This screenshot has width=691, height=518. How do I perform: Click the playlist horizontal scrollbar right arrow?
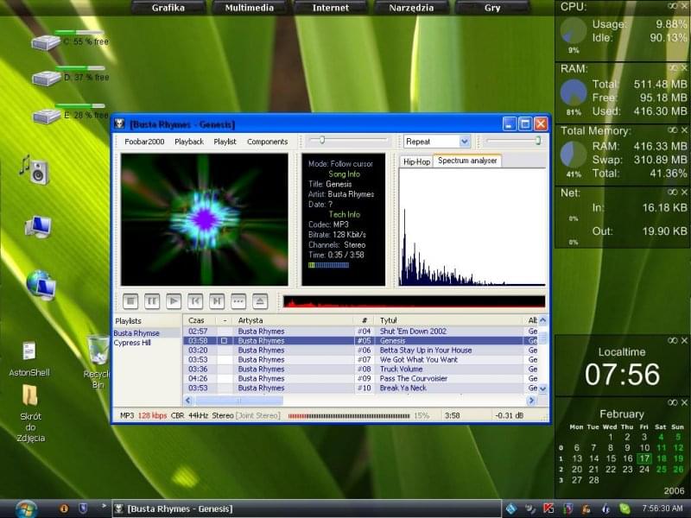pos(531,401)
